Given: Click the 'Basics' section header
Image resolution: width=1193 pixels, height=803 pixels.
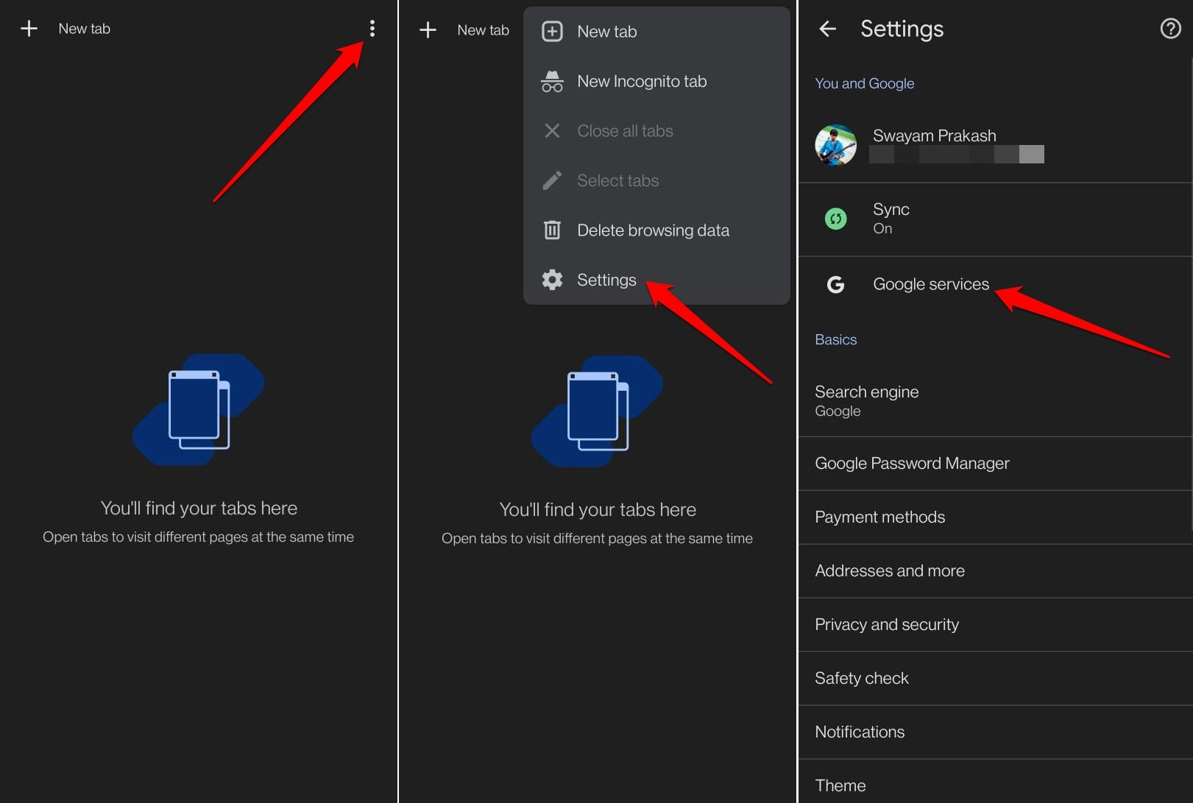Looking at the screenshot, I should 835,340.
